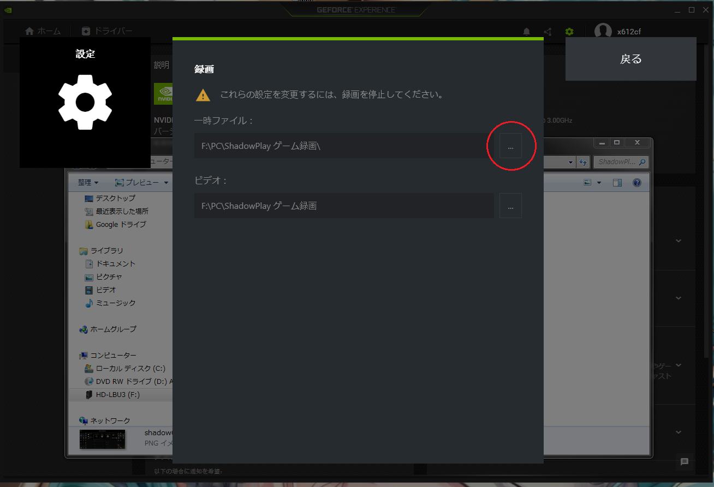
Task: Click the Explorer search box ShadowPl...
Action: [x=621, y=162]
